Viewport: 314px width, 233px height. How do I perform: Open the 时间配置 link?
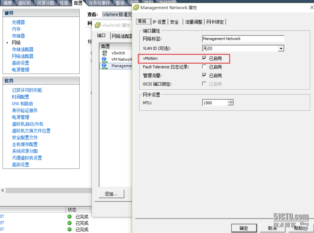21,97
